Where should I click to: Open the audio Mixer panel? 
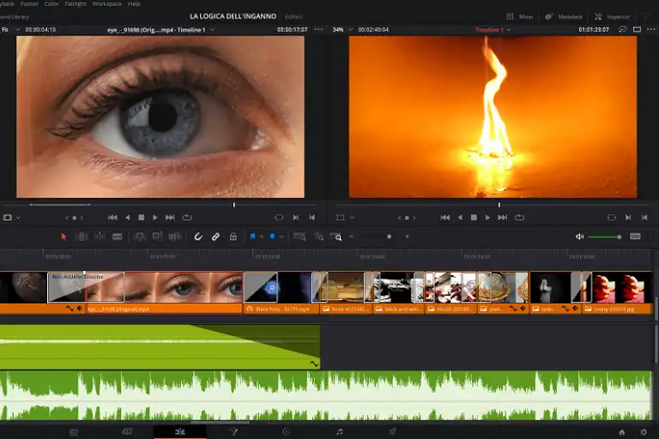(520, 17)
